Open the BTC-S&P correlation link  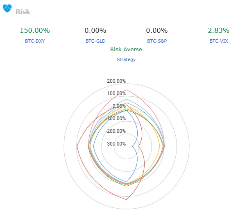[157, 41]
